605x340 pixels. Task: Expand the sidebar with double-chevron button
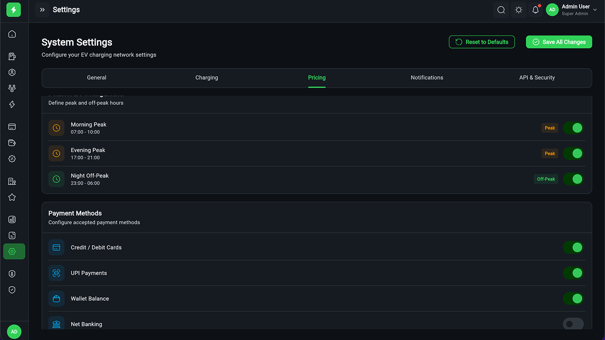[42, 10]
